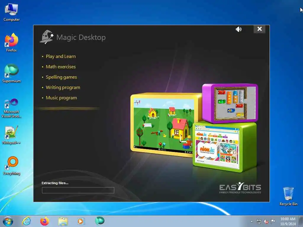Select the Recycle Bin desktop icon
Viewport: 303px width, 227px height.
[x=288, y=196]
